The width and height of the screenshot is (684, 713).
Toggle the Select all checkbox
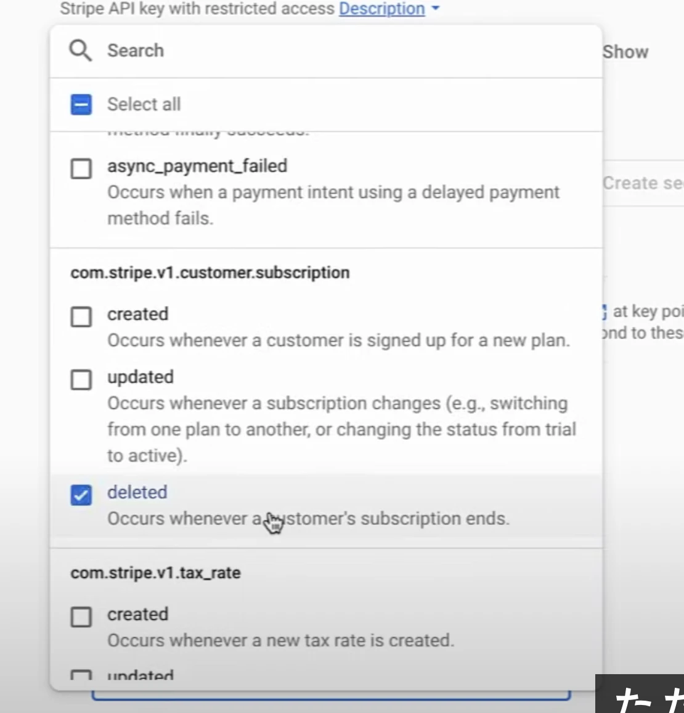pos(81,105)
